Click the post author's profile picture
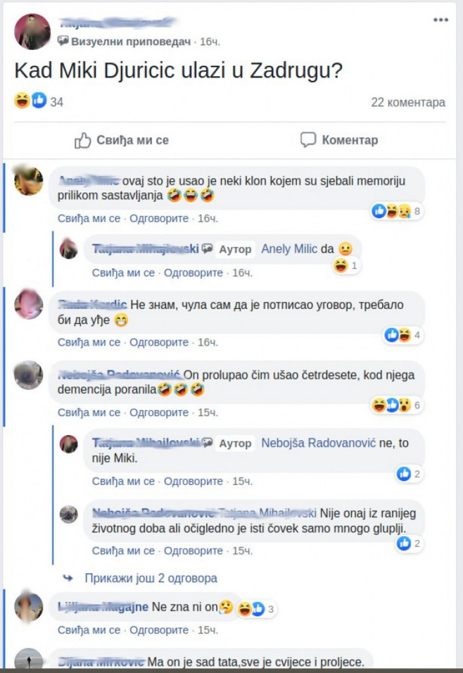The height and width of the screenshot is (673, 463). coord(32,31)
